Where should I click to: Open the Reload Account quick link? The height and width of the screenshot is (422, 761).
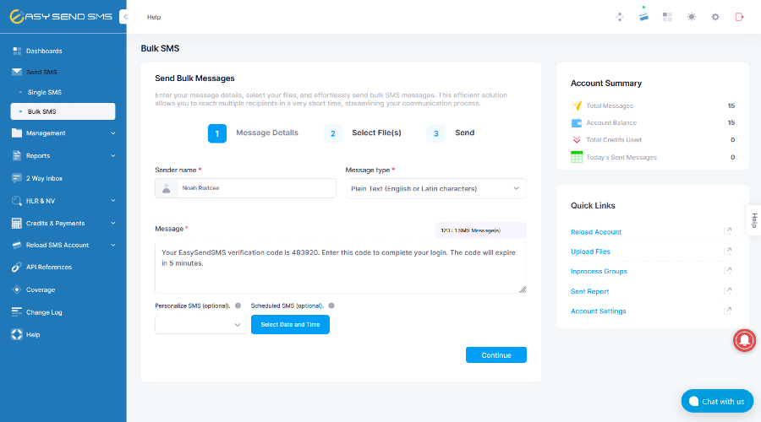click(x=596, y=232)
